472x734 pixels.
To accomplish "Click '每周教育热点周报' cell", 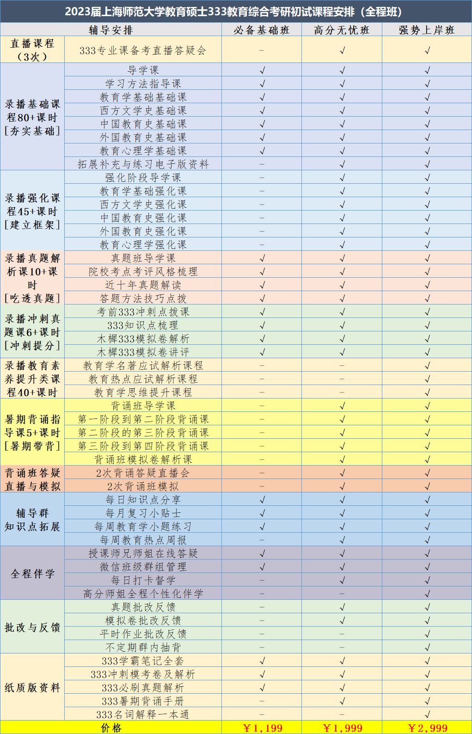I will point(143,540).
